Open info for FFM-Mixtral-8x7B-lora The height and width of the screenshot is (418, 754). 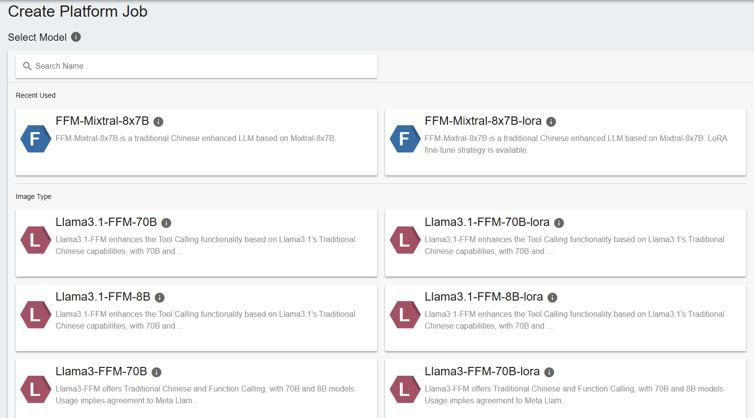(x=551, y=122)
